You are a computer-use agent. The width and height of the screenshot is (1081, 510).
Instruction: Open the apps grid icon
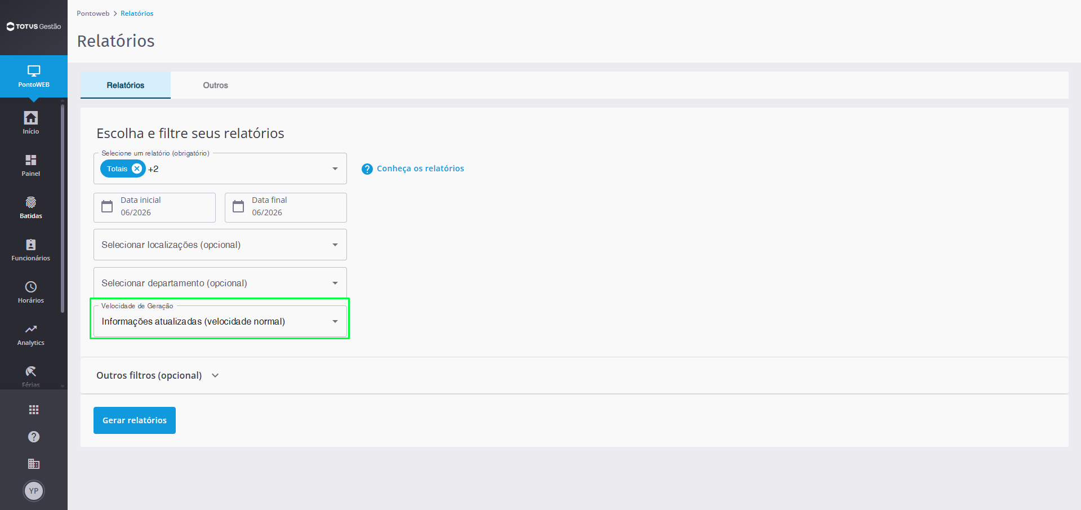[34, 410]
